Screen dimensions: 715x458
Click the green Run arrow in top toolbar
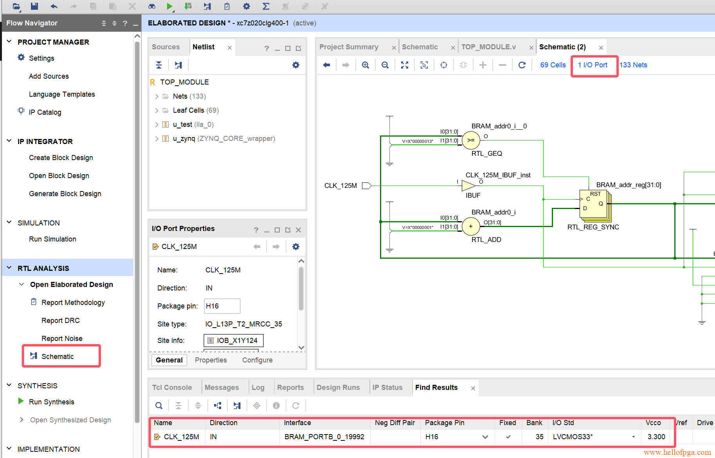click(169, 6)
